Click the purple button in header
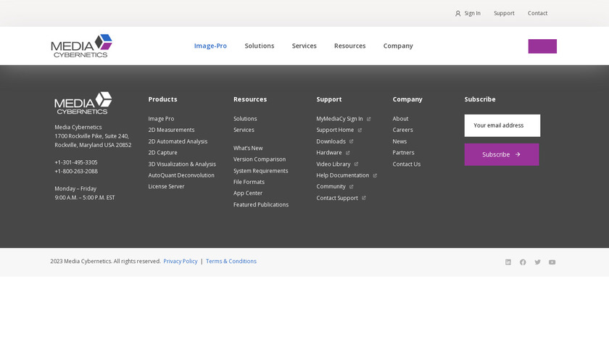The width and height of the screenshot is (609, 342). coord(542,46)
